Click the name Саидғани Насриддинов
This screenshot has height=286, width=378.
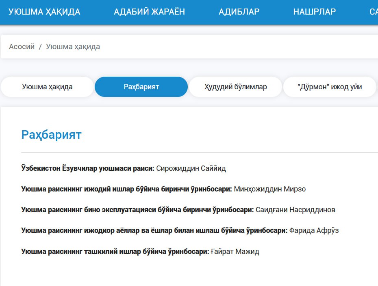point(295,210)
